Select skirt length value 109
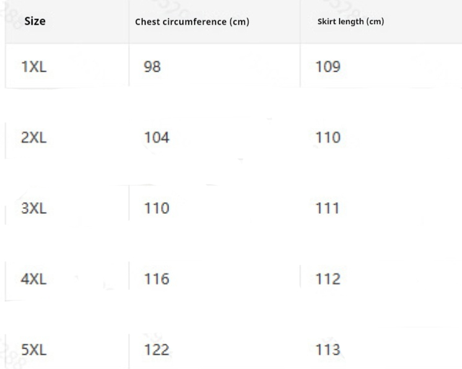This screenshot has height=369, width=462. point(328,67)
